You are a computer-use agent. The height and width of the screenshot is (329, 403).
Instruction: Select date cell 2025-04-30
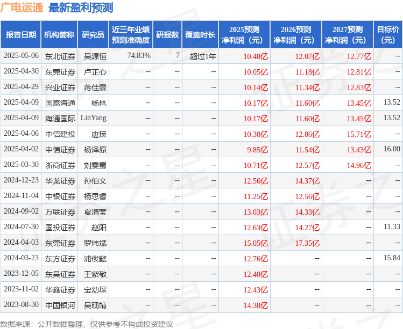point(21,71)
